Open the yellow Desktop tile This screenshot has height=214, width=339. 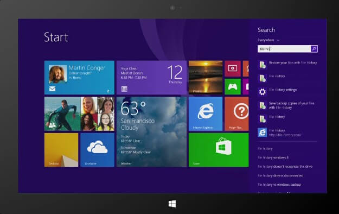click(61, 150)
